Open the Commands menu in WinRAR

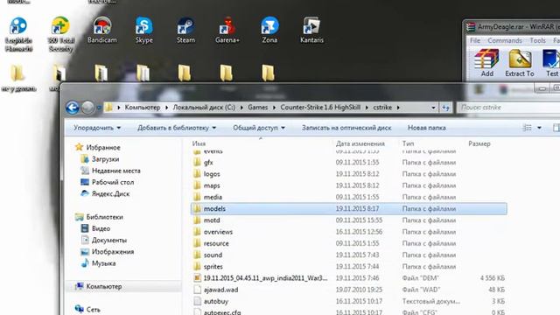(x=505, y=41)
